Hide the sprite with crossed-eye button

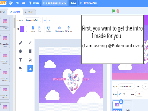tap(124, 94)
